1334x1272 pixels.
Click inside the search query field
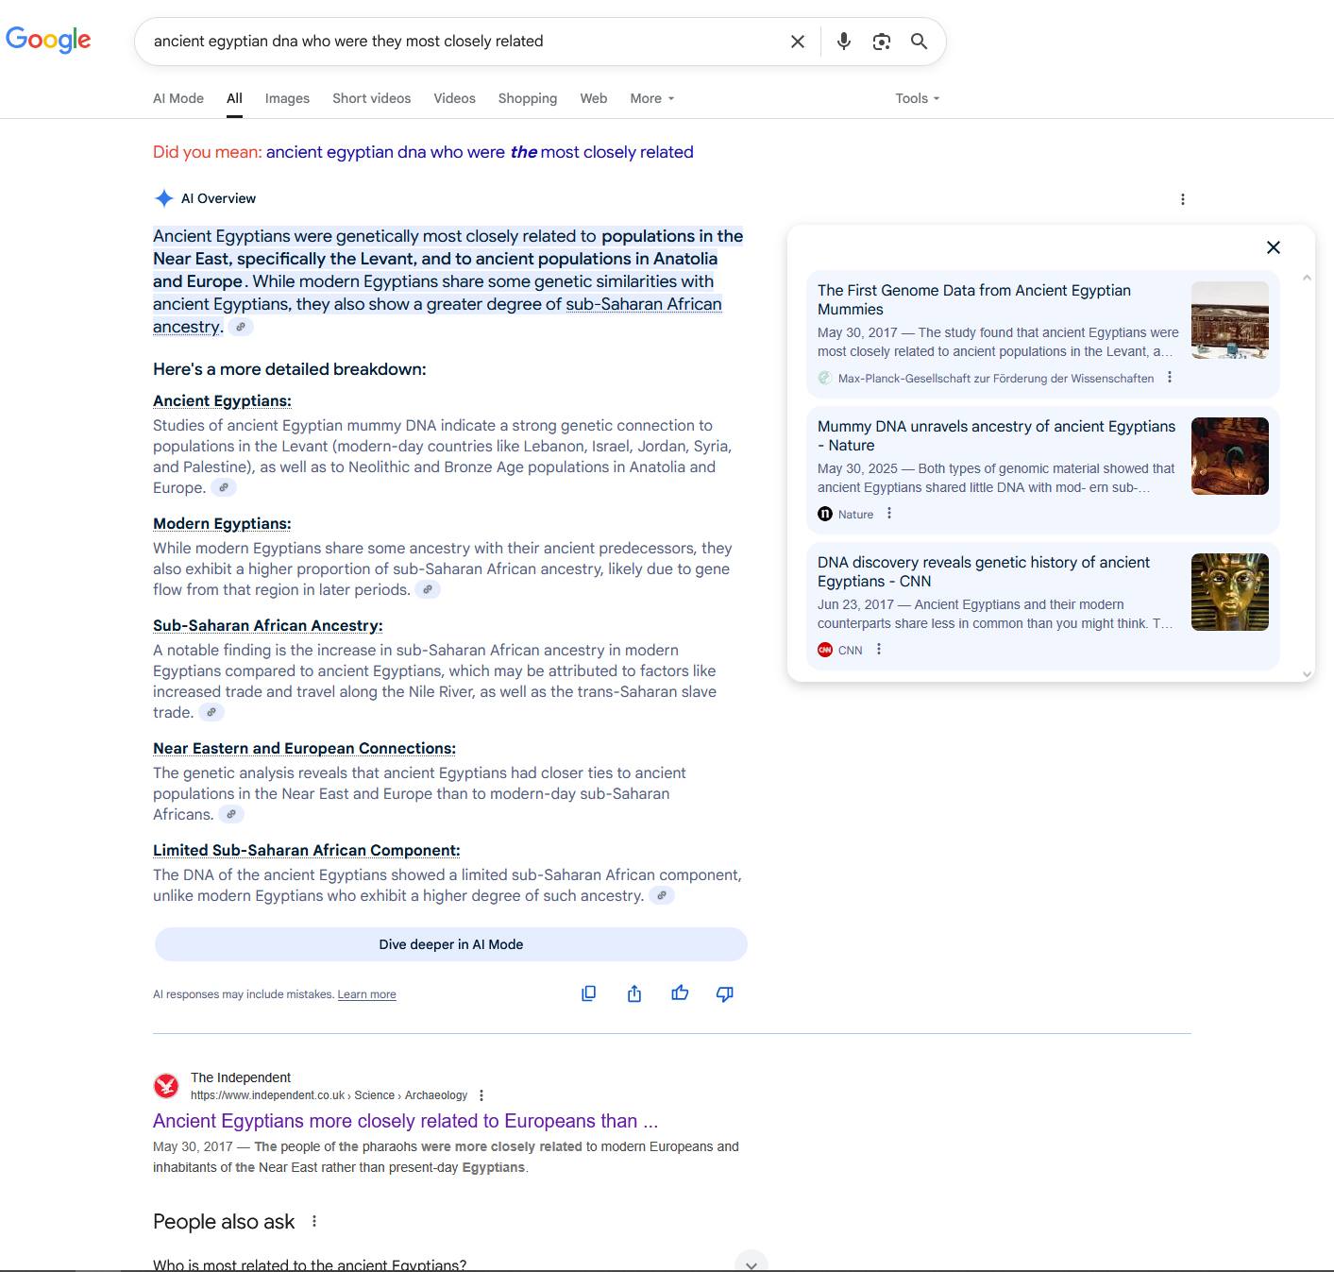463,42
